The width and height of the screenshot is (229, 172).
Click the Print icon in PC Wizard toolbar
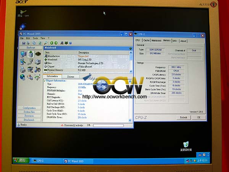(x=28, y=43)
